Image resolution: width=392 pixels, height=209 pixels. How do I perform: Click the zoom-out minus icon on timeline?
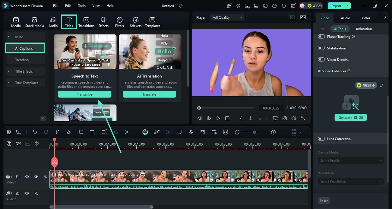(x=237, y=132)
